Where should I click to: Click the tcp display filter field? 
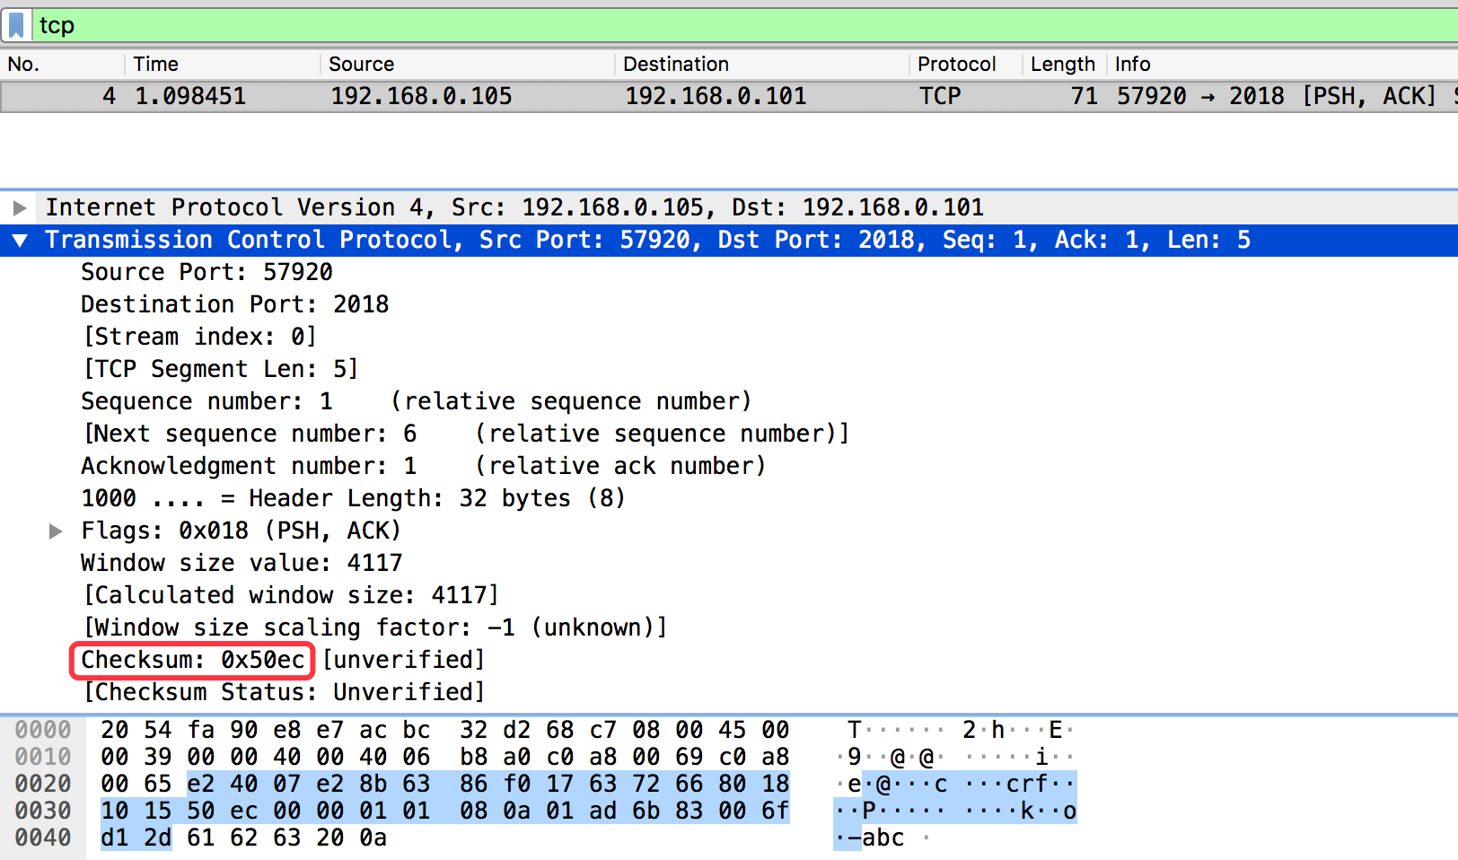click(x=718, y=25)
